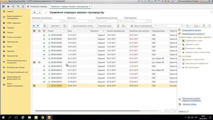Click the need-date violation column header icon
The image size is (213, 120).
[x=44, y=31]
